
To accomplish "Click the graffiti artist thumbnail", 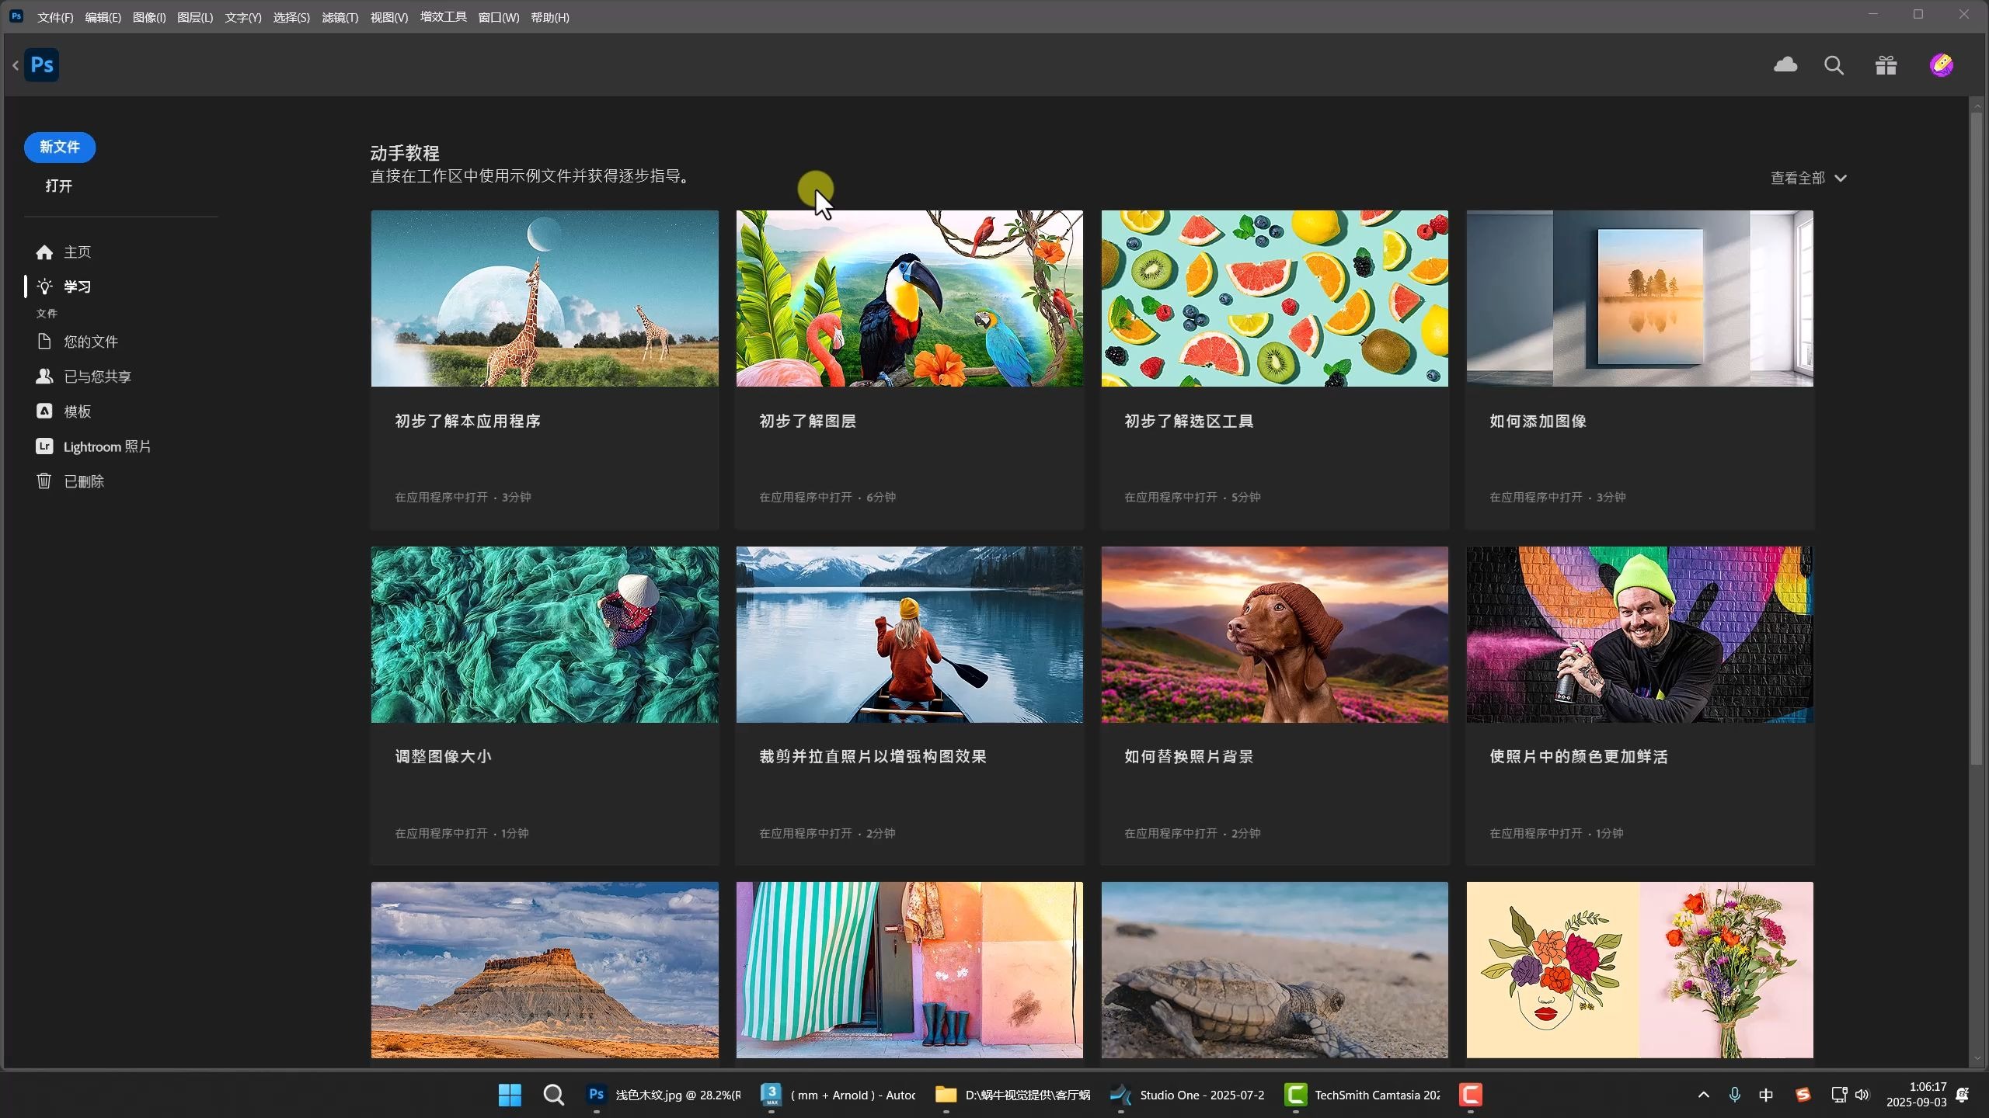I will (1639, 634).
